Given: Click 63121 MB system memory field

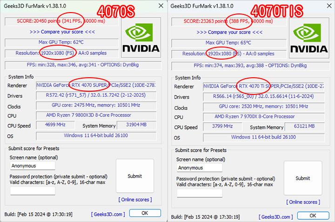Looking at the screenshot, I should 304,127.
